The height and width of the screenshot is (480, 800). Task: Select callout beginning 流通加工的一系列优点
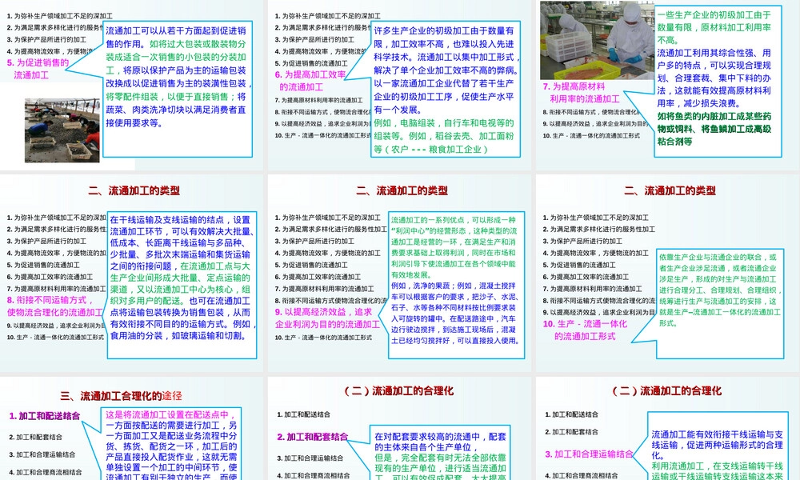456,285
